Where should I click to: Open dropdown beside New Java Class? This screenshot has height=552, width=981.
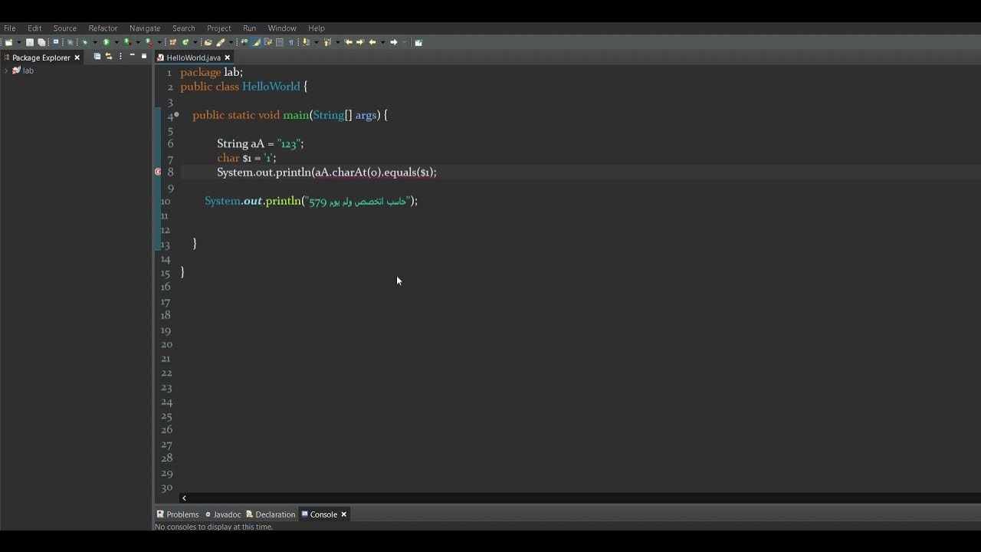[195, 42]
